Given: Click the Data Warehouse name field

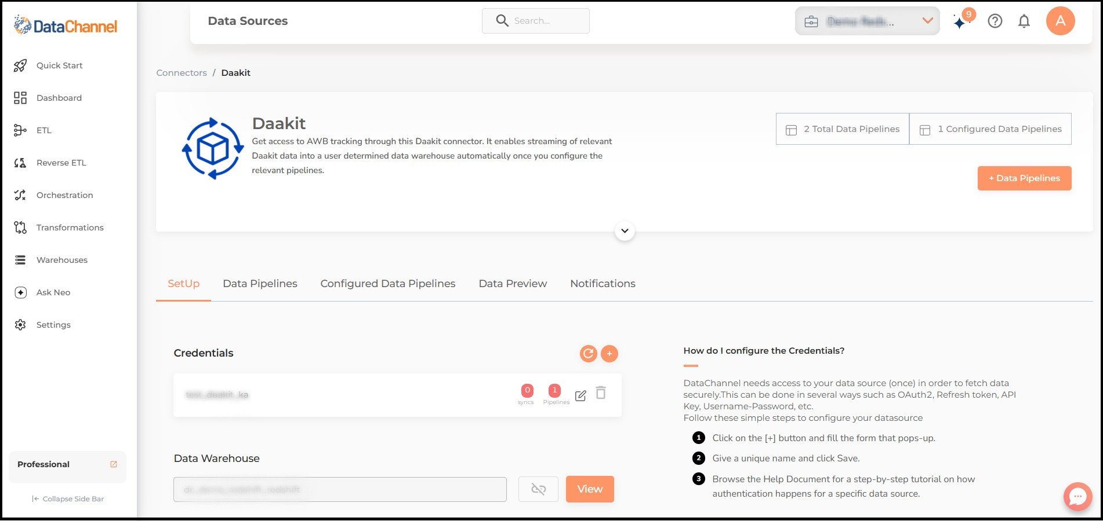Looking at the screenshot, I should pos(340,490).
